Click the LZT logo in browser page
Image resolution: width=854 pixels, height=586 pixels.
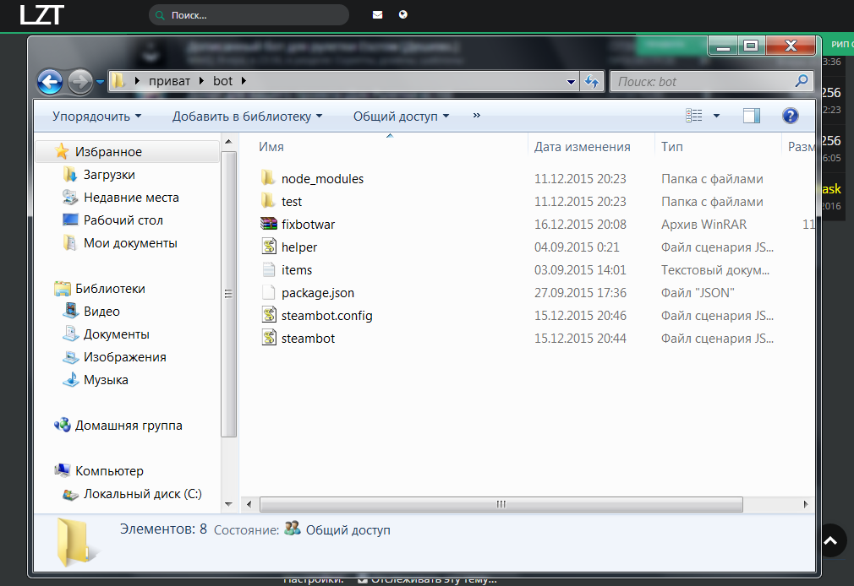(x=42, y=14)
